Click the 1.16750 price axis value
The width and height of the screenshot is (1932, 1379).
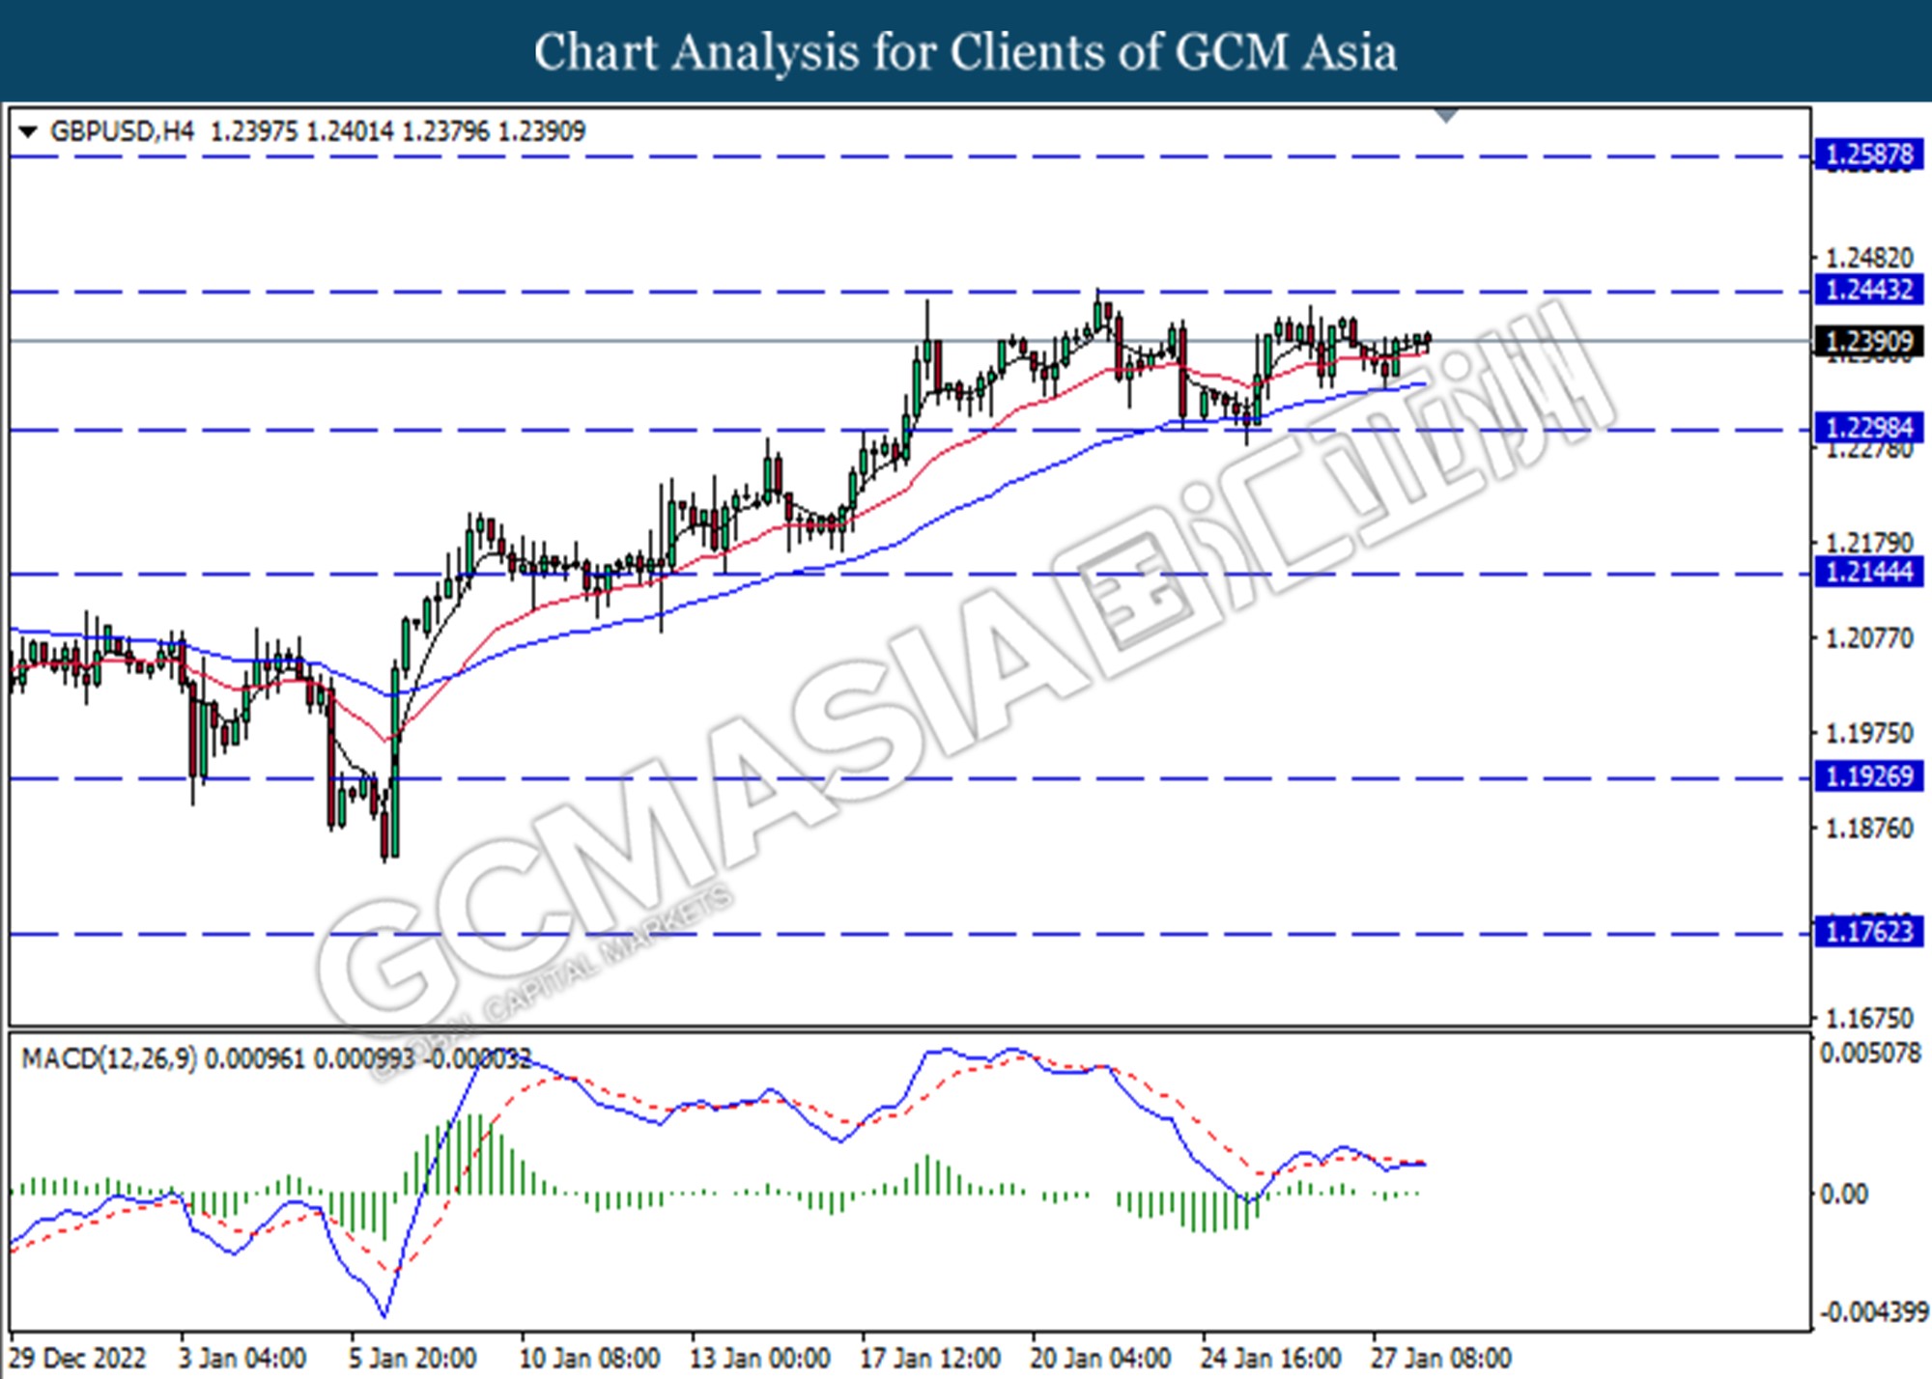pos(1868,1019)
